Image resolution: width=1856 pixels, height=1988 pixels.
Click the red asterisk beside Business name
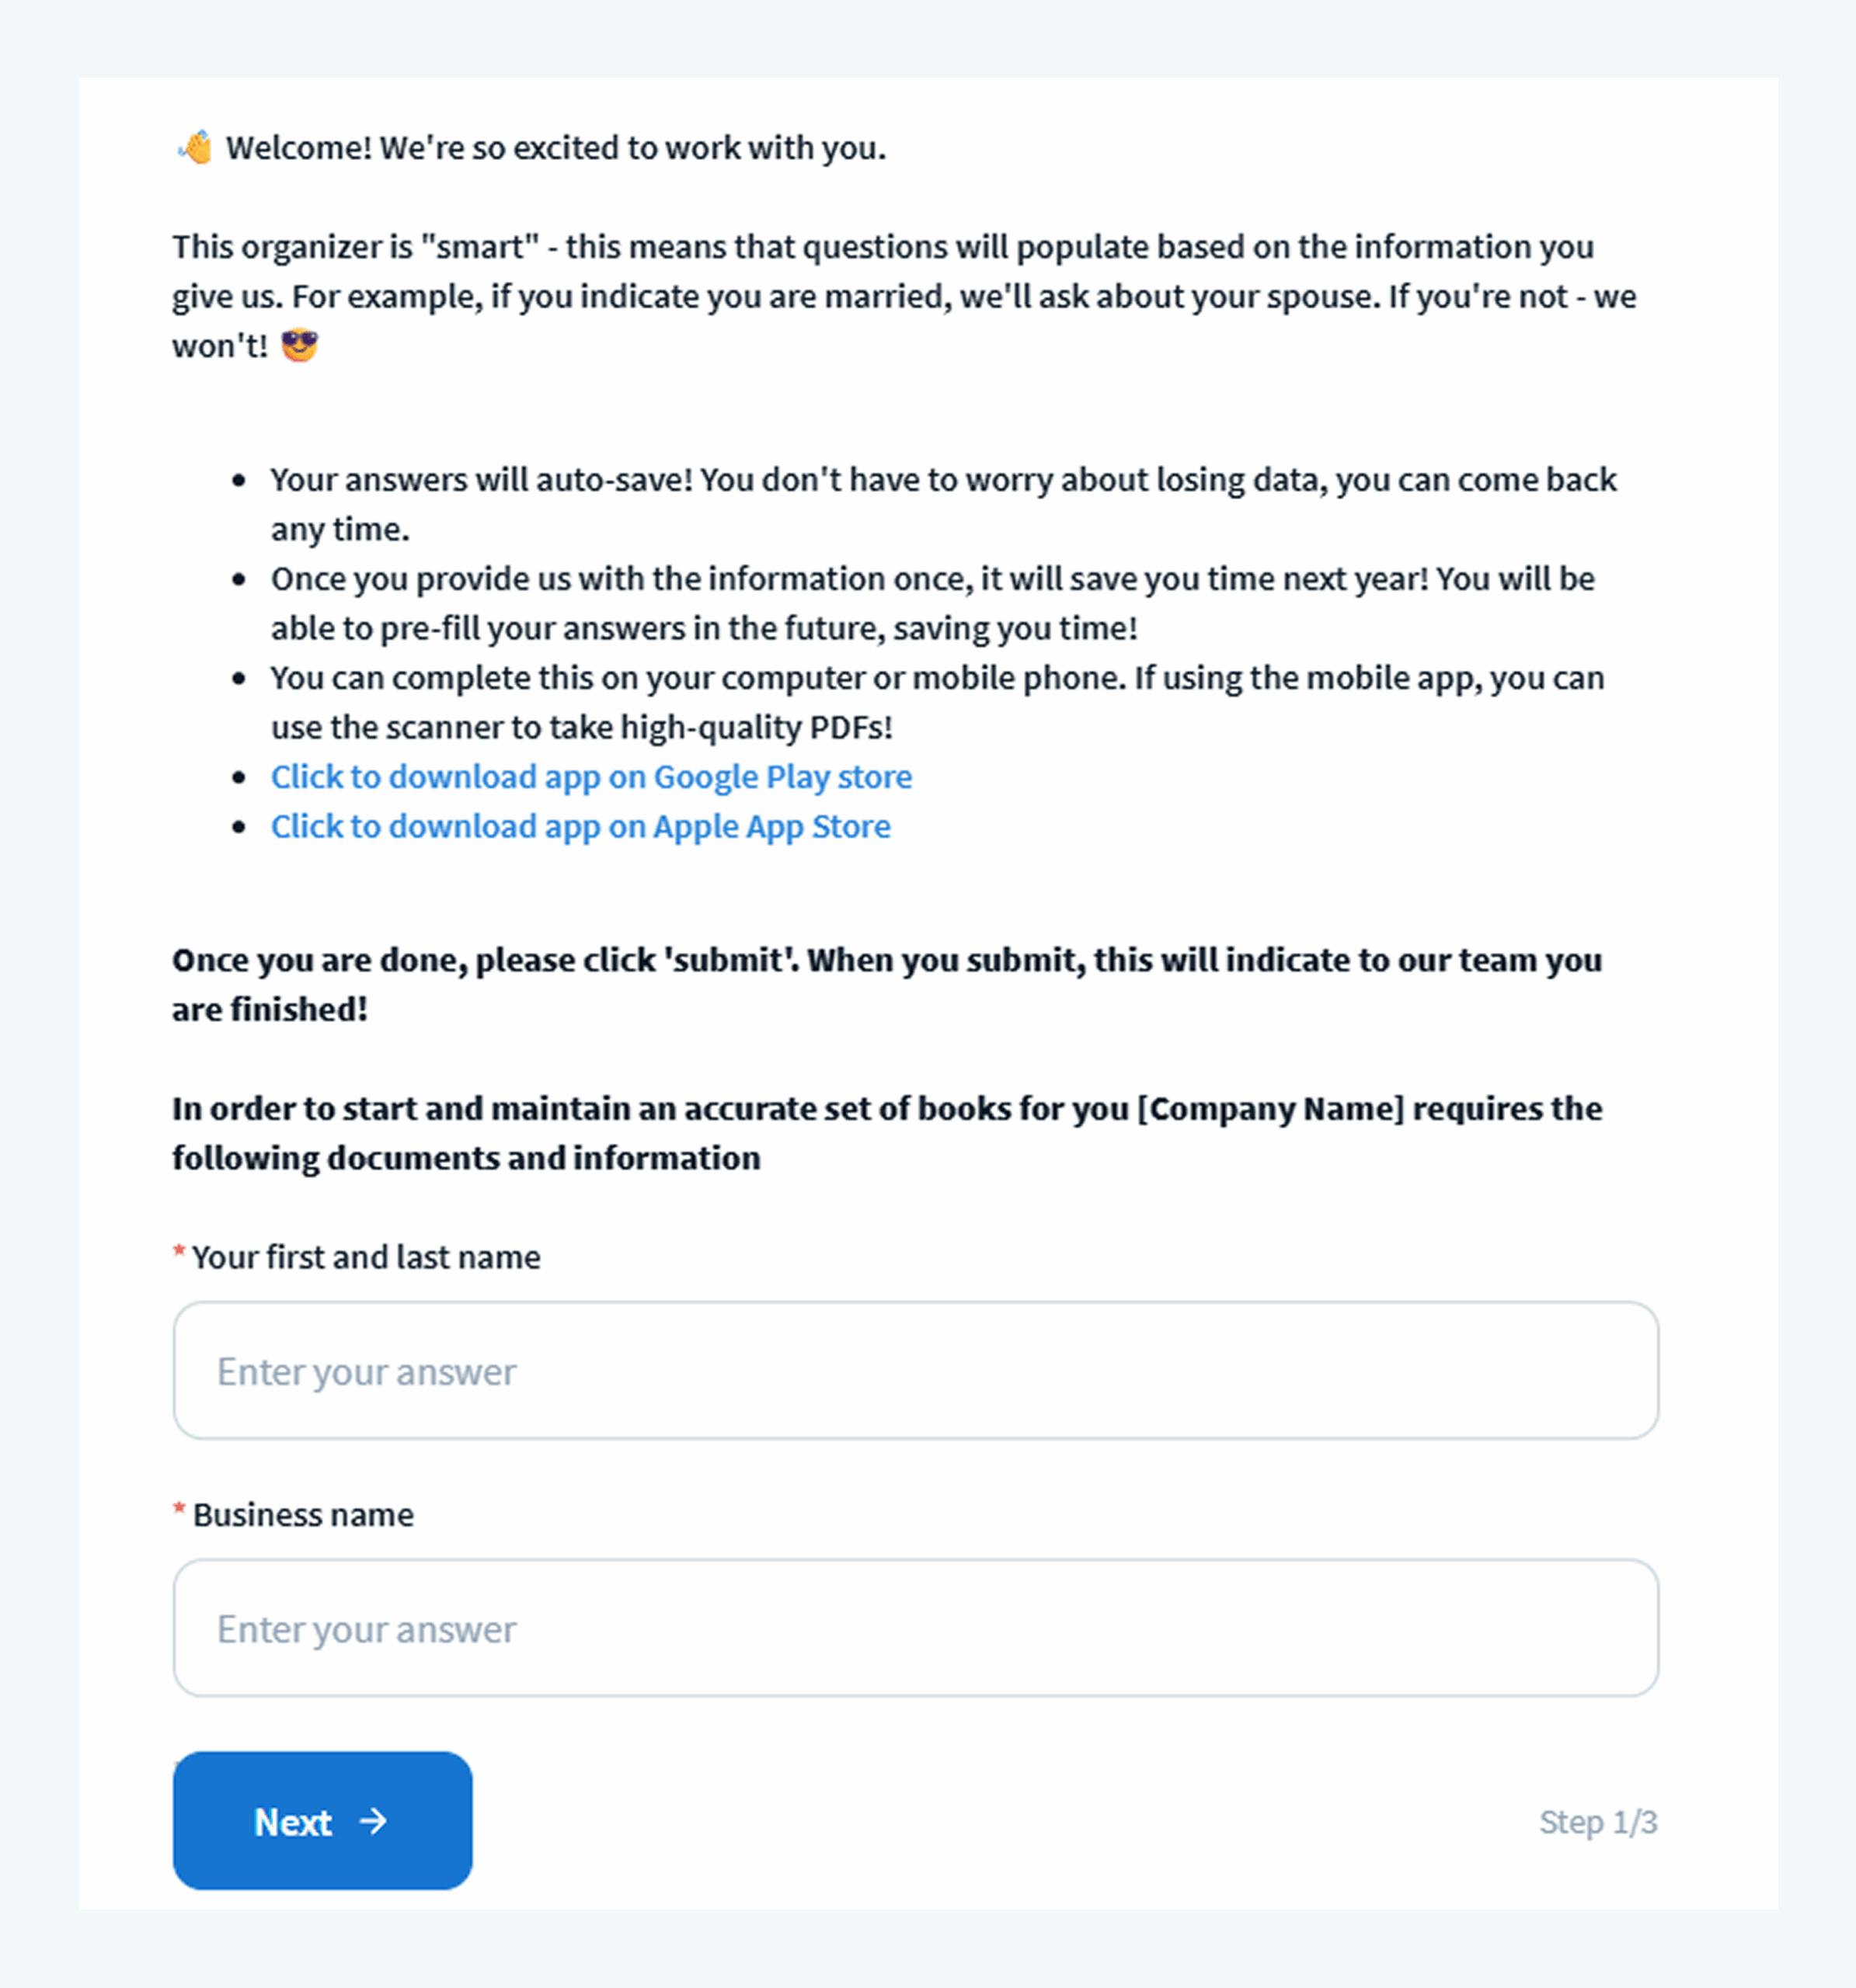tap(179, 1511)
